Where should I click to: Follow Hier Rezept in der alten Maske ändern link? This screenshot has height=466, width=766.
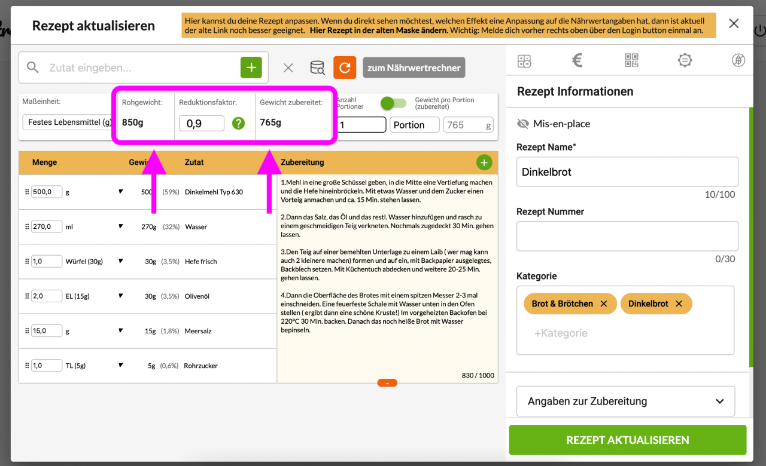click(378, 30)
